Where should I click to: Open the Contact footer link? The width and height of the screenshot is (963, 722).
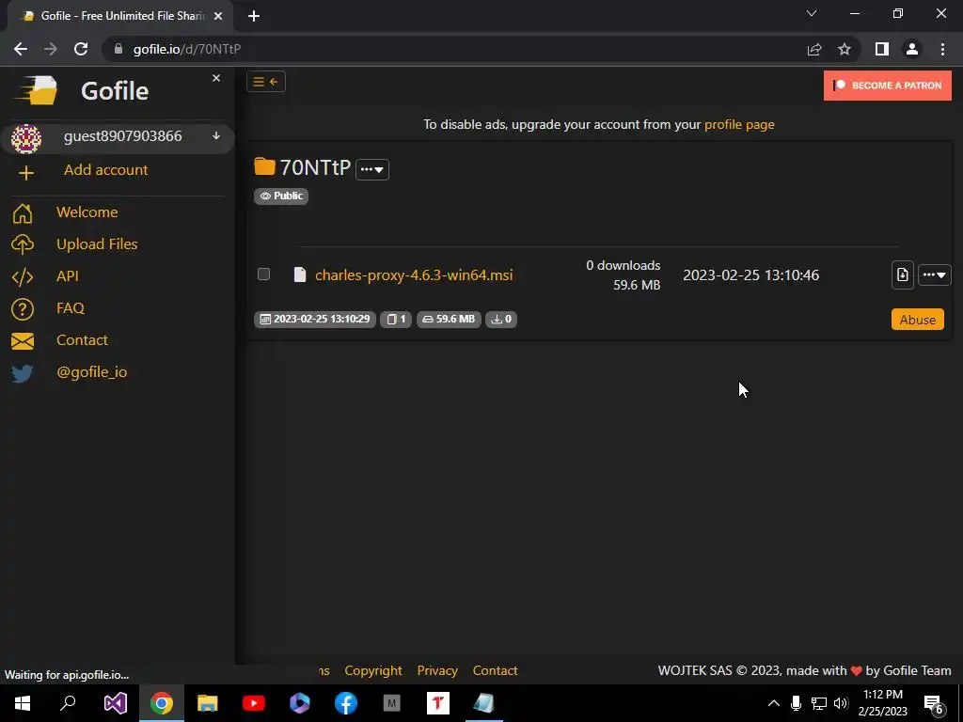[x=495, y=670]
